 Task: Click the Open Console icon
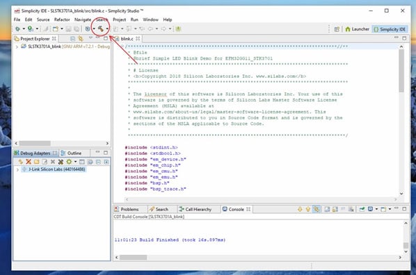tap(383, 209)
